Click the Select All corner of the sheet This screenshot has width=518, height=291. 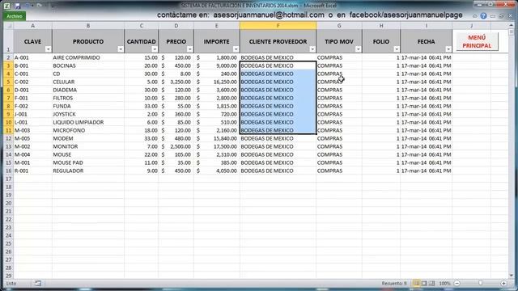pos(9,26)
